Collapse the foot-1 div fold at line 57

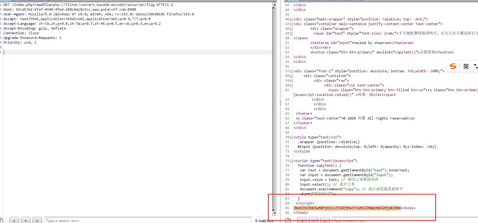point(291,71)
